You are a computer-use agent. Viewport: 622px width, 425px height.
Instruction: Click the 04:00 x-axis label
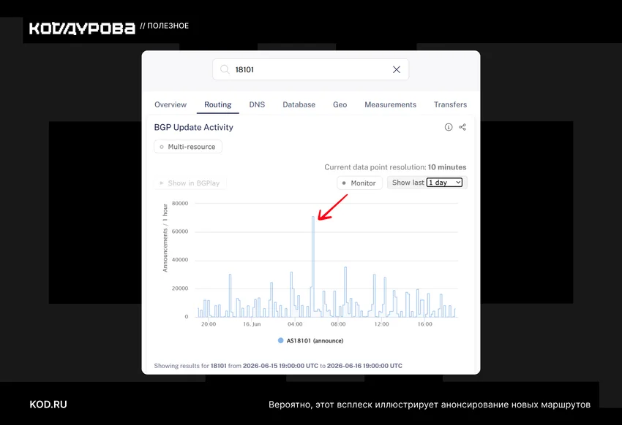pyautogui.click(x=295, y=324)
